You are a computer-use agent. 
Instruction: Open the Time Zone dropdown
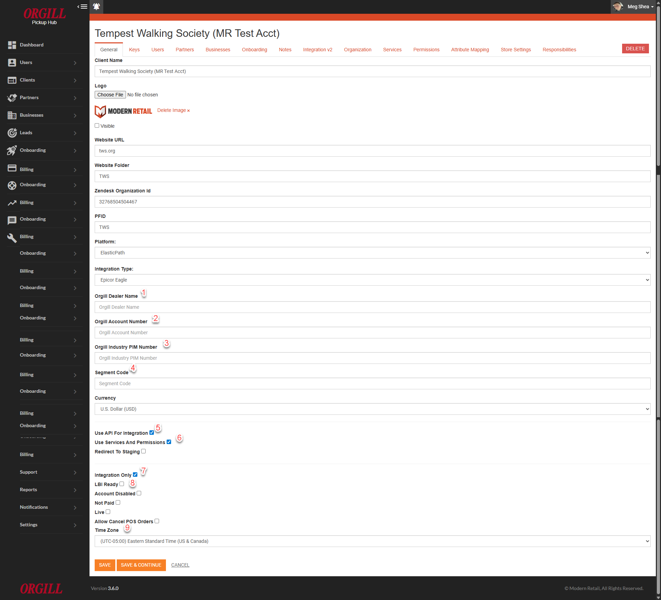373,541
